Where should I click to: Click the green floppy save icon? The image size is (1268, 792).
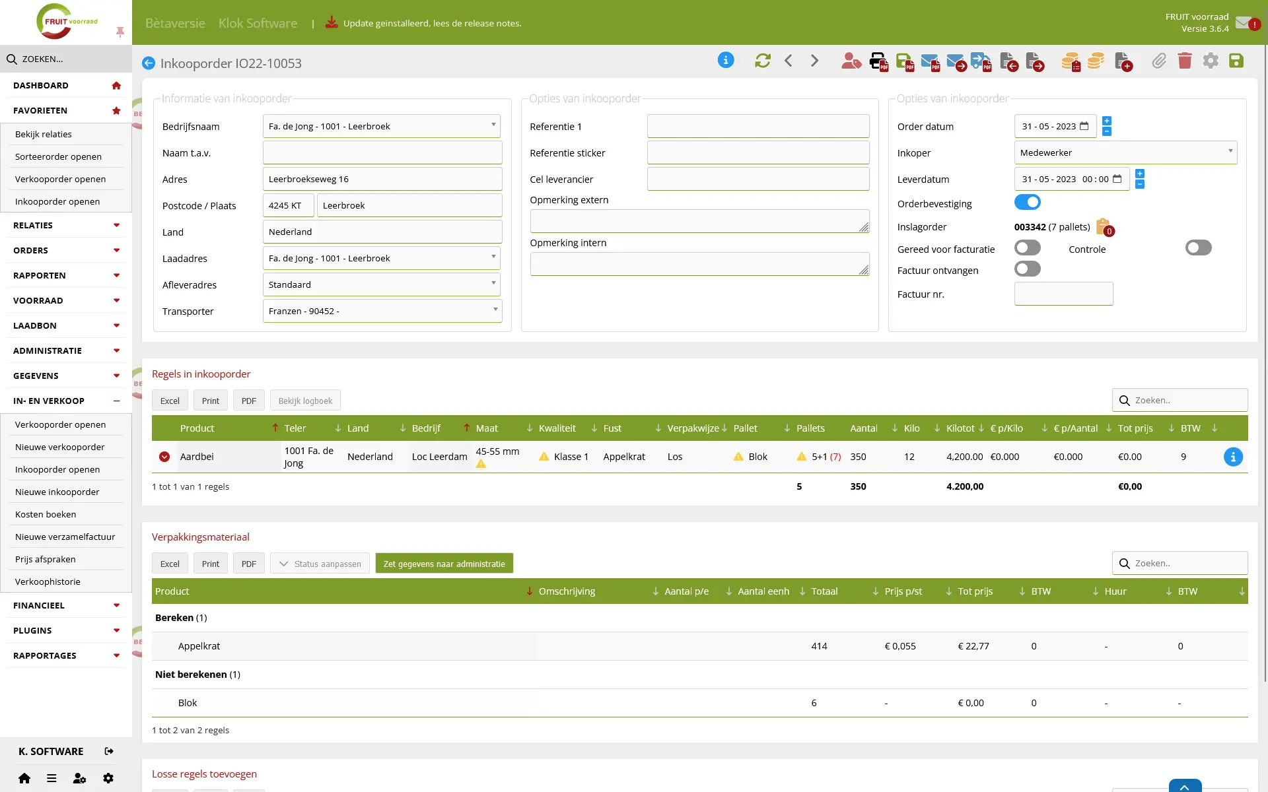(x=1236, y=61)
